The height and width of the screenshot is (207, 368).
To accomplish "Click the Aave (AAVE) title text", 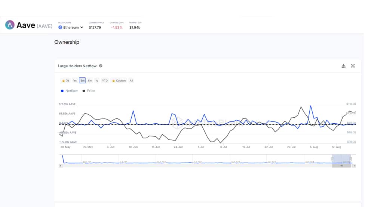I will click(x=34, y=25).
